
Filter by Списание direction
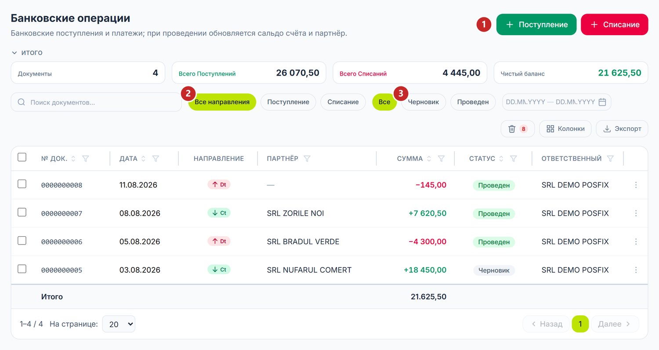click(343, 102)
